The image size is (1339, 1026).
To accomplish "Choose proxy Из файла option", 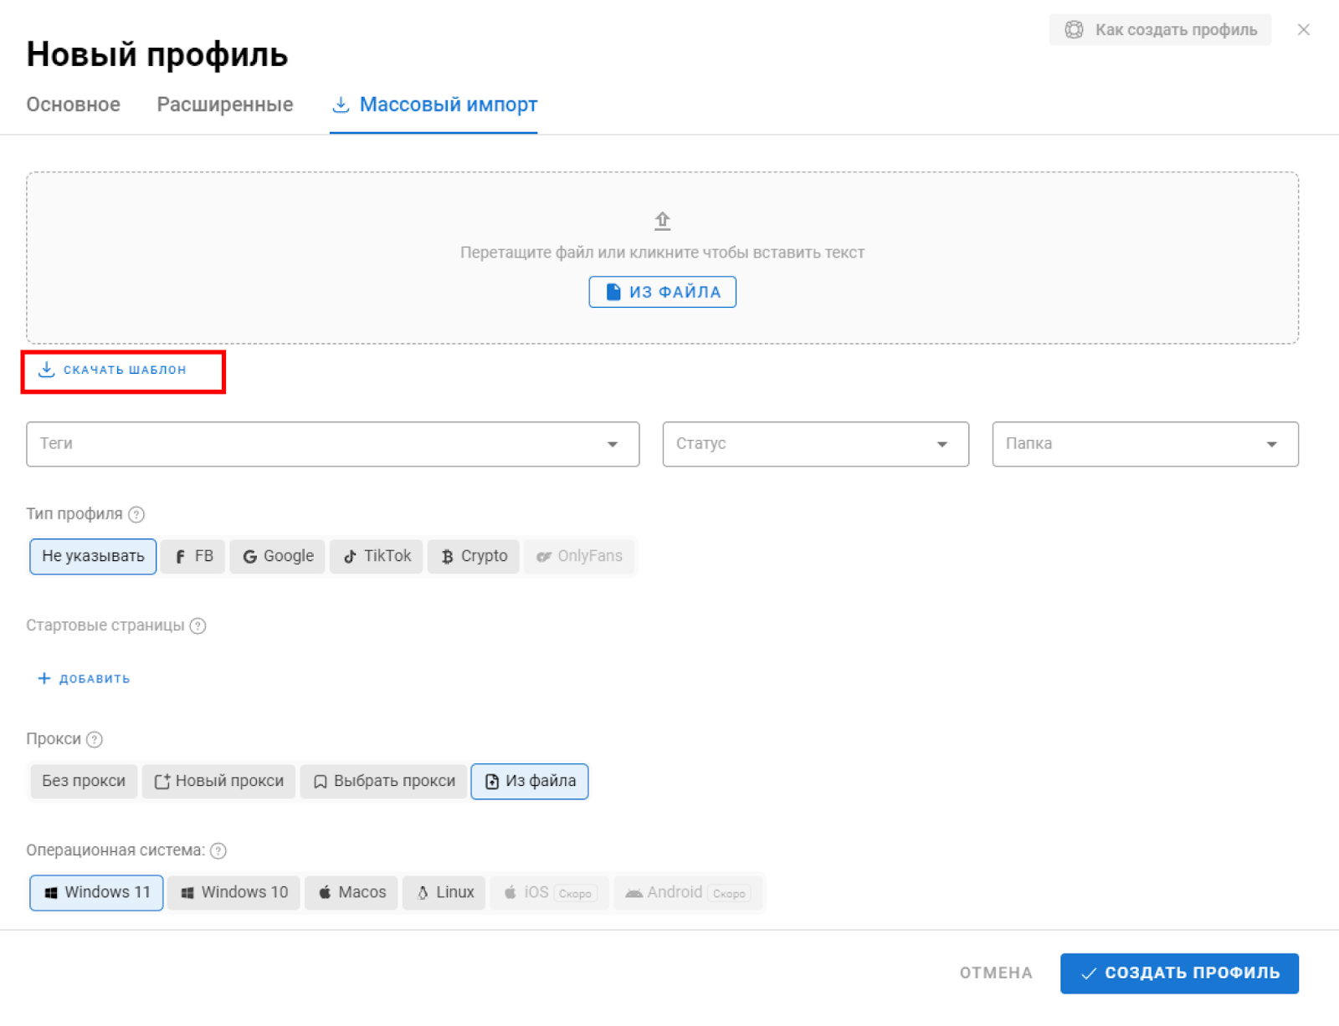I will tap(530, 781).
